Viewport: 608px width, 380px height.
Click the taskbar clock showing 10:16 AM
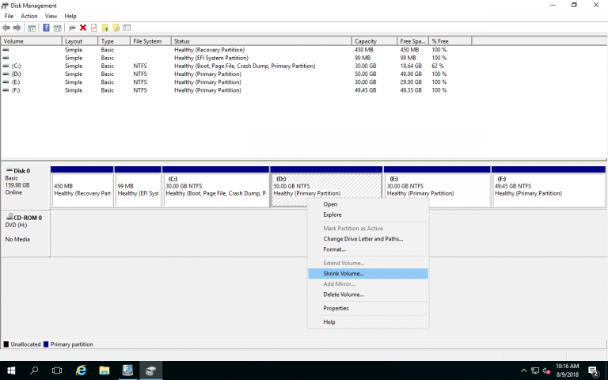point(568,370)
